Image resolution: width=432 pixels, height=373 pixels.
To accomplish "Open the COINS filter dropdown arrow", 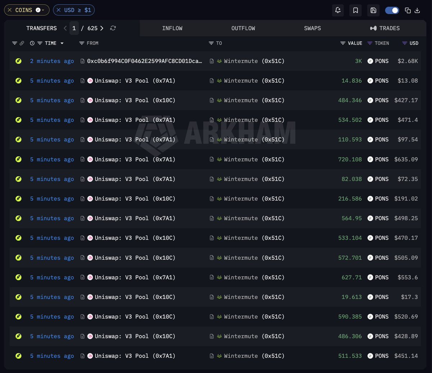I will tap(43, 10).
